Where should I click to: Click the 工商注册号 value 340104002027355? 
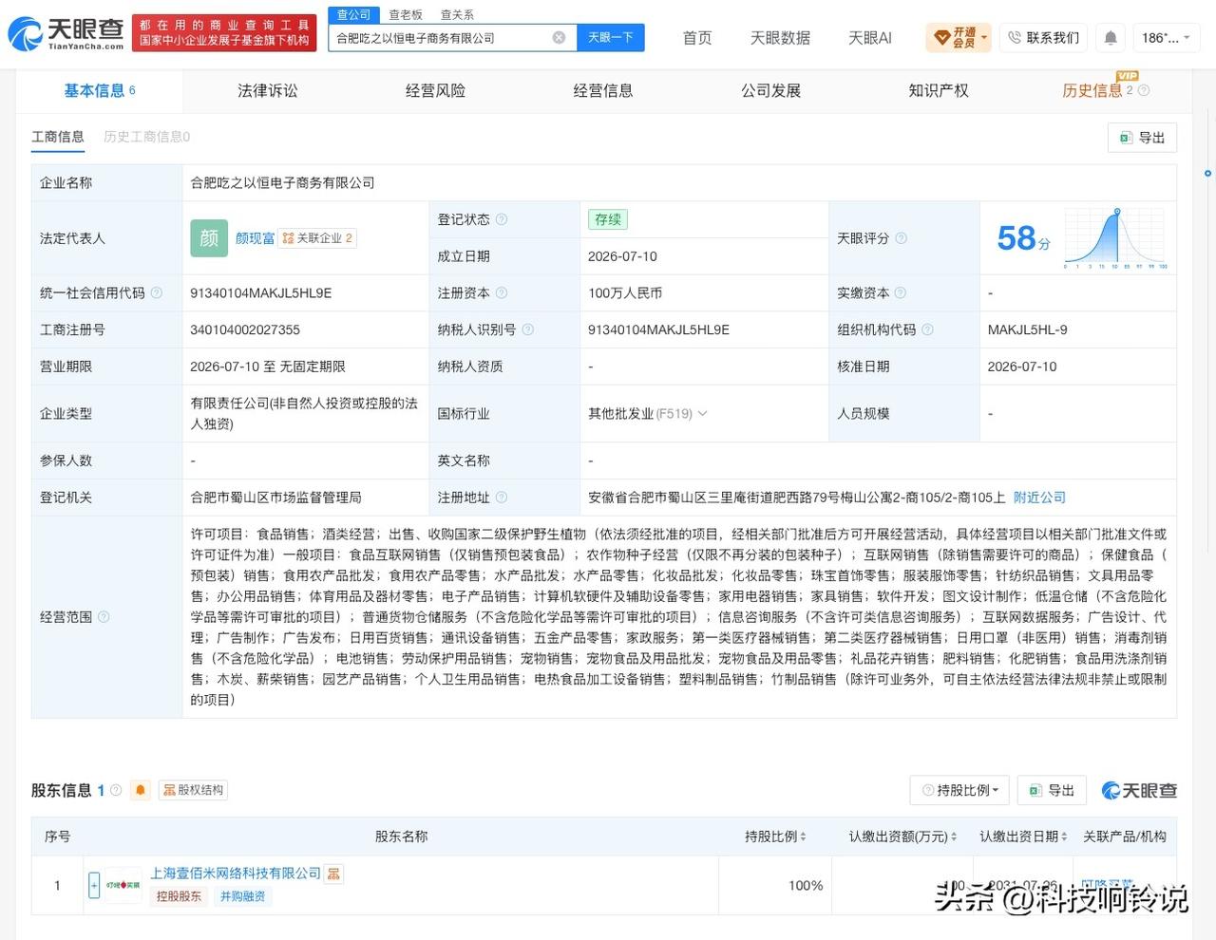coord(245,329)
